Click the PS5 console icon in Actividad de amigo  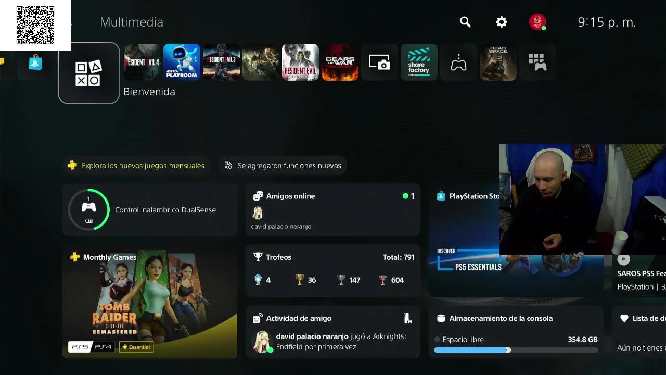click(407, 318)
